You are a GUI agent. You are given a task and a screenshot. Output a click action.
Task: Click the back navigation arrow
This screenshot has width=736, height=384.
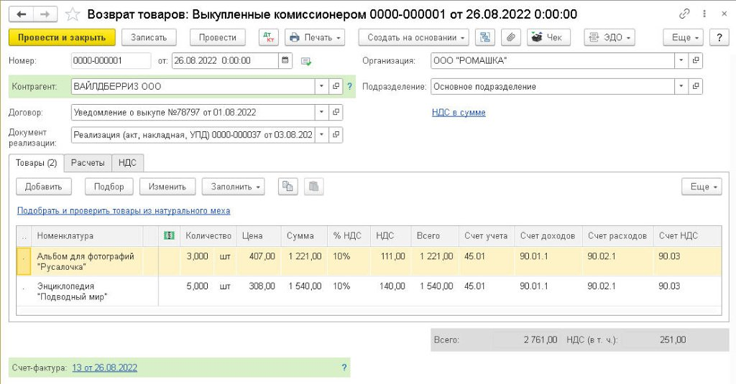[x=22, y=14]
